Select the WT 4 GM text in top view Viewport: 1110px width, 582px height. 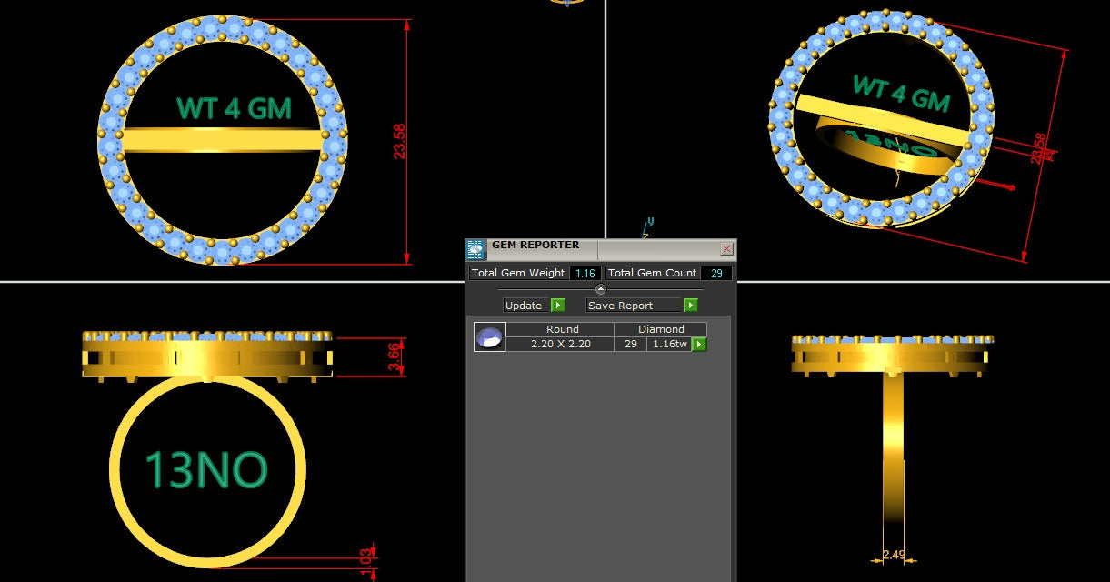pyautogui.click(x=234, y=109)
